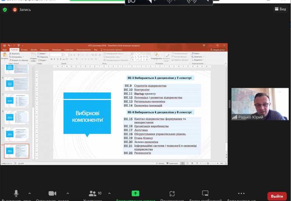This screenshot has height=201, width=291.
Task: Expand the audio options arrow beside microphone
Action: click(30, 193)
